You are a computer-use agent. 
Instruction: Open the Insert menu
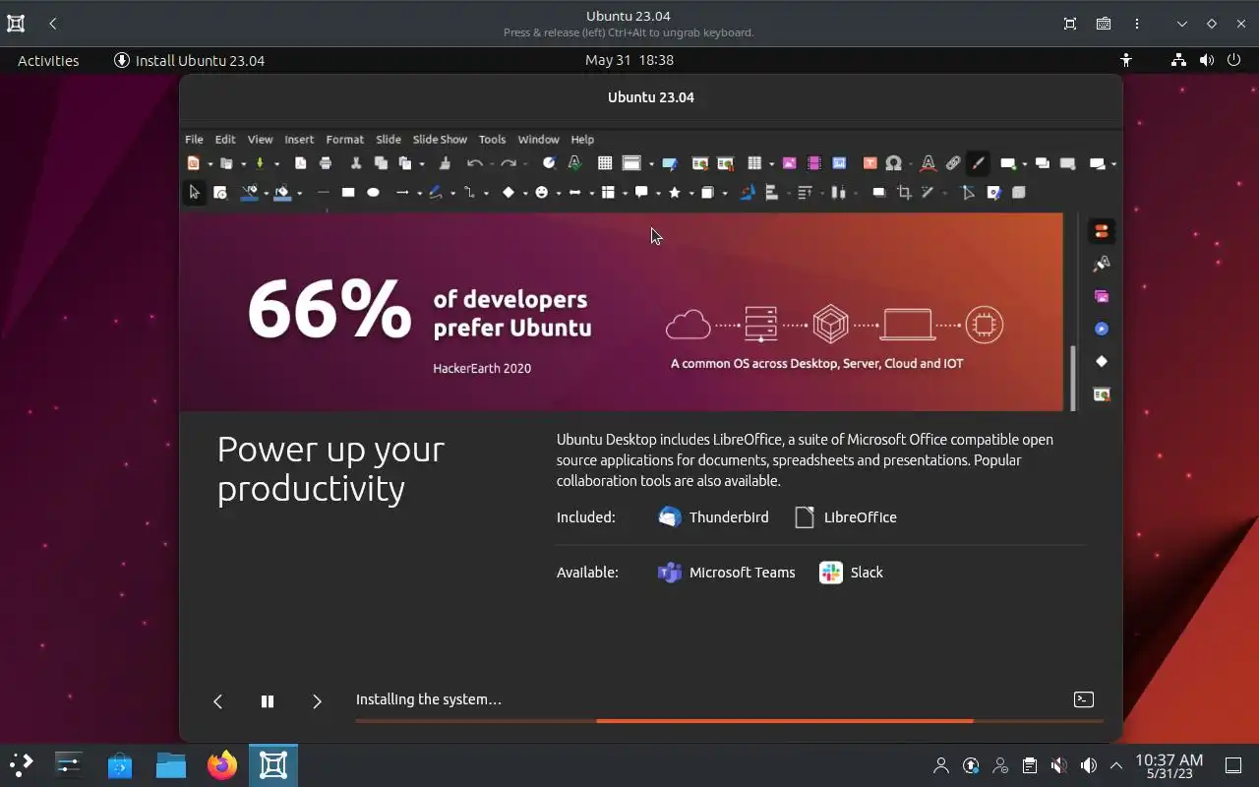coord(299,140)
